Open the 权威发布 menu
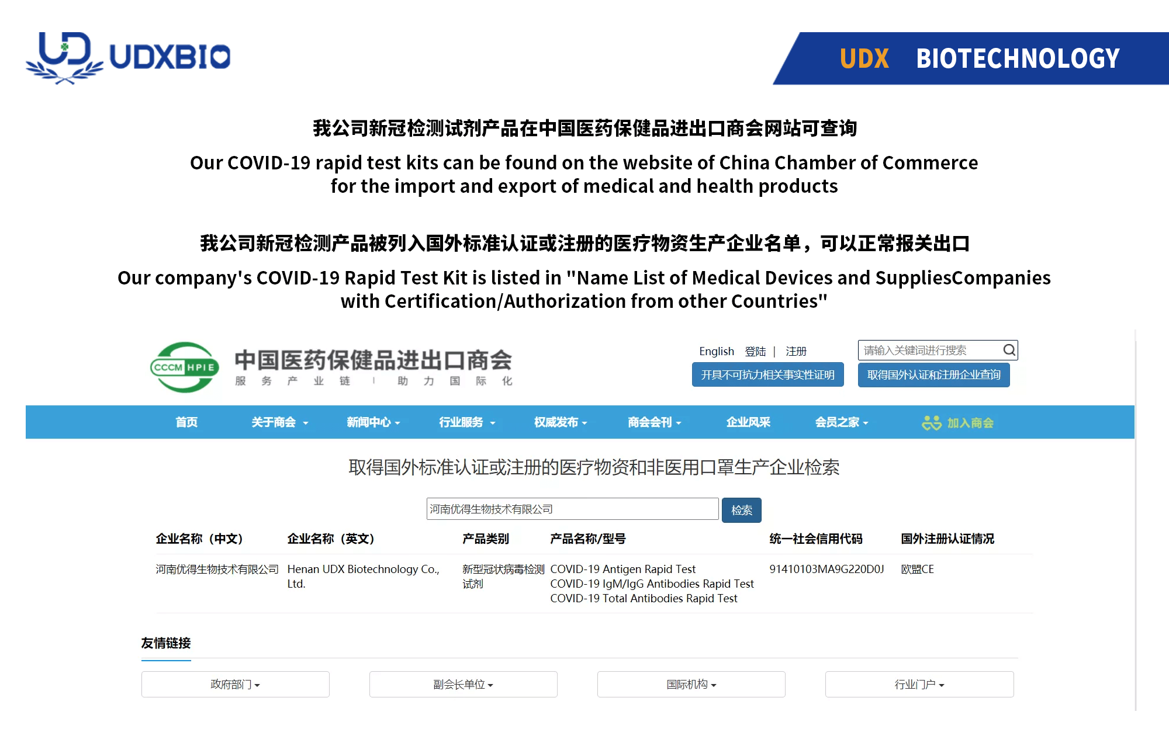Screen dimensions: 1169x736 click(x=561, y=422)
